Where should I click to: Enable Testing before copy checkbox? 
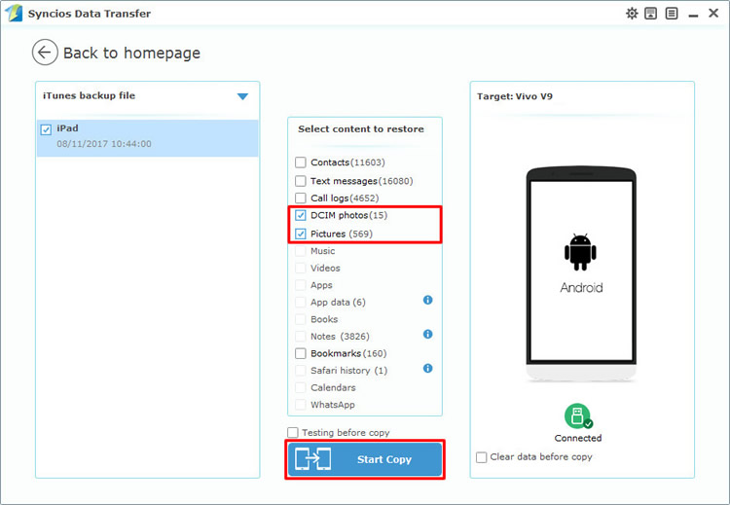pyautogui.click(x=292, y=433)
